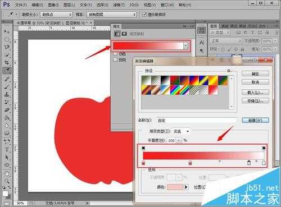Select the Blur tool
Viewport: 281px width, 207px height.
7,126
